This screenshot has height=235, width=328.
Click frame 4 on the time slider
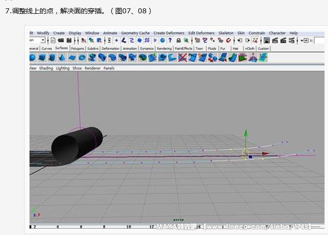58,227
